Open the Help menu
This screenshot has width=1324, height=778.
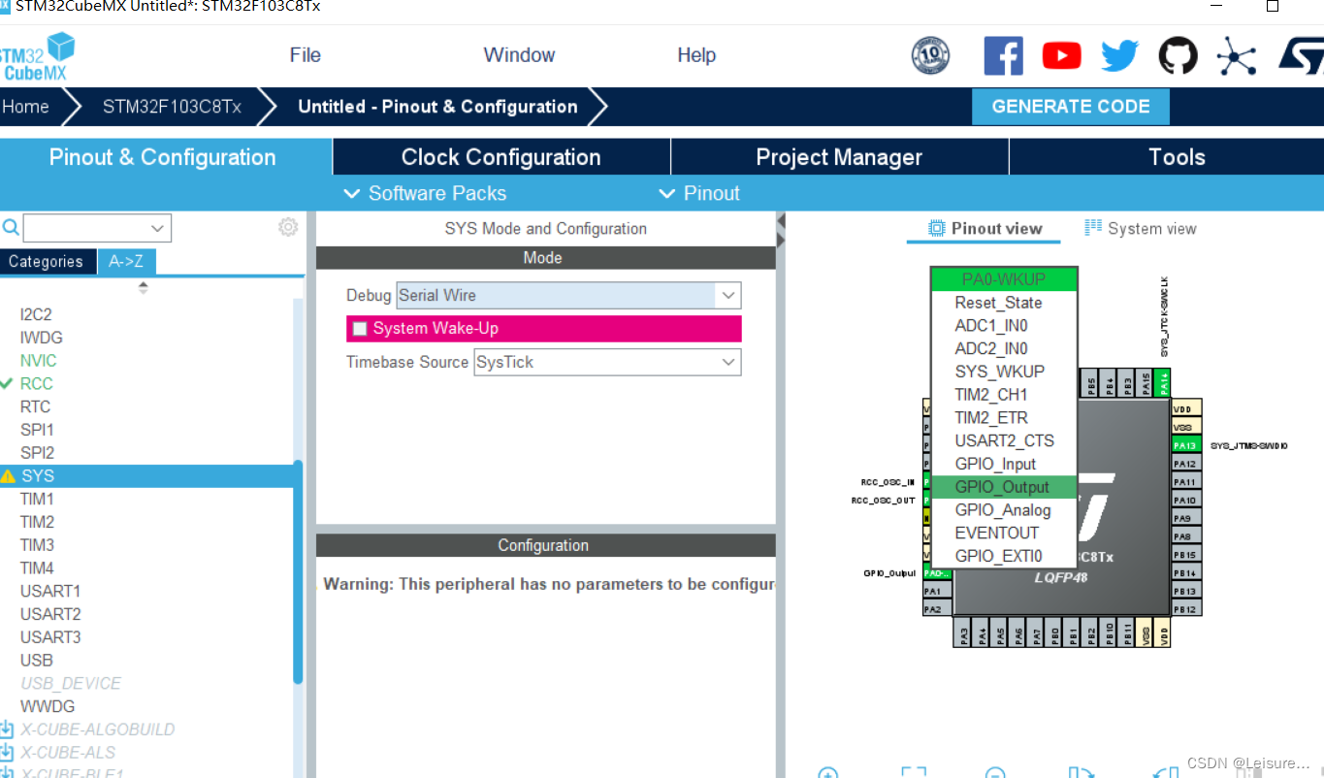pos(696,55)
